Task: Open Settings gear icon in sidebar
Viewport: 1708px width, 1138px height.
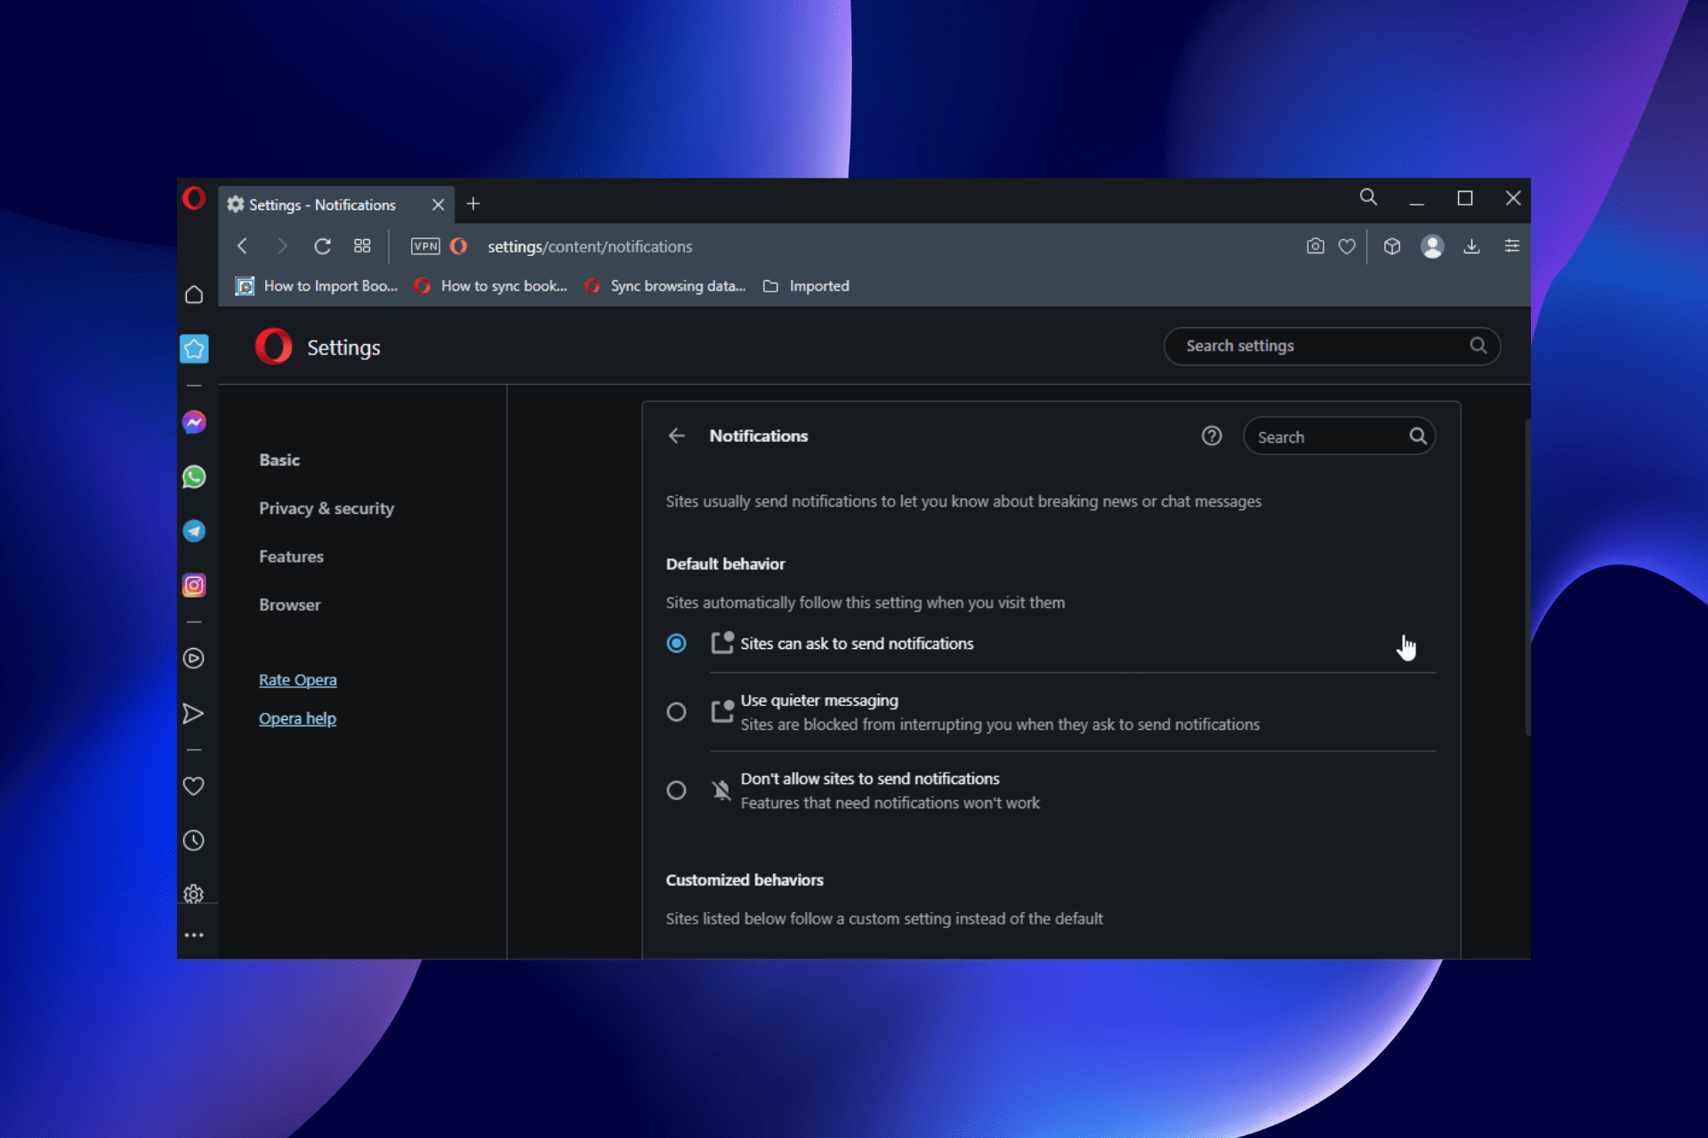Action: coord(193,894)
